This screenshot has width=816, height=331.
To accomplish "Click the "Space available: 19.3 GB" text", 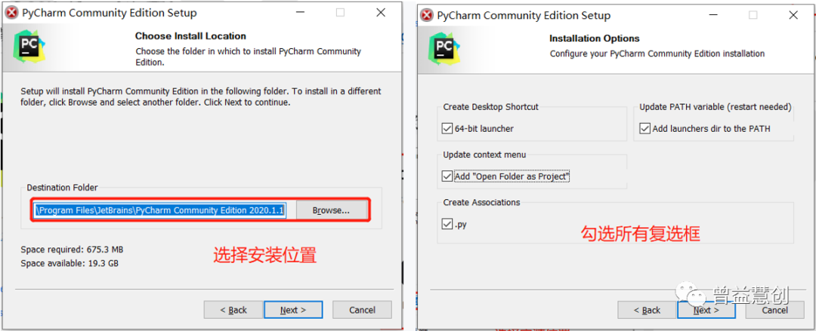I will tap(70, 263).
